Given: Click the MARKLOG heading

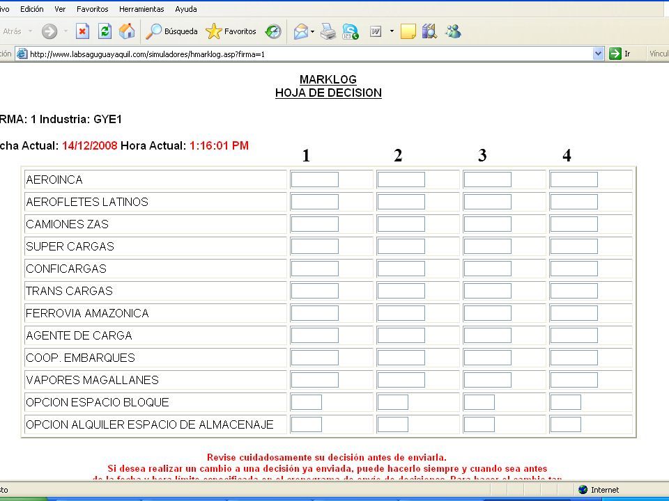Looking at the screenshot, I should [x=328, y=79].
